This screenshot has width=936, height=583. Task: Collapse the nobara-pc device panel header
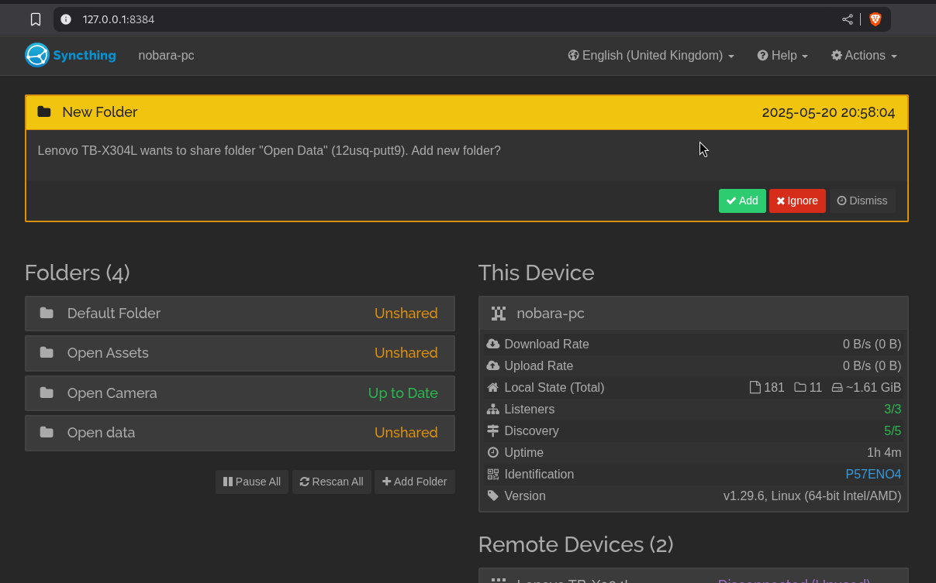(693, 314)
